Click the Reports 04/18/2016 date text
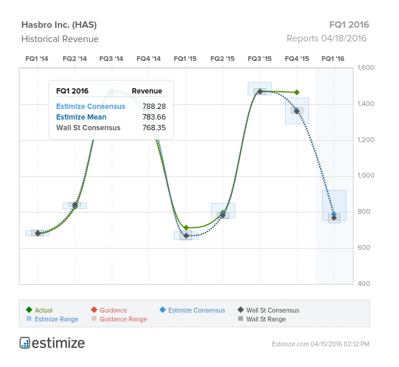399x367 pixels. (x=326, y=38)
